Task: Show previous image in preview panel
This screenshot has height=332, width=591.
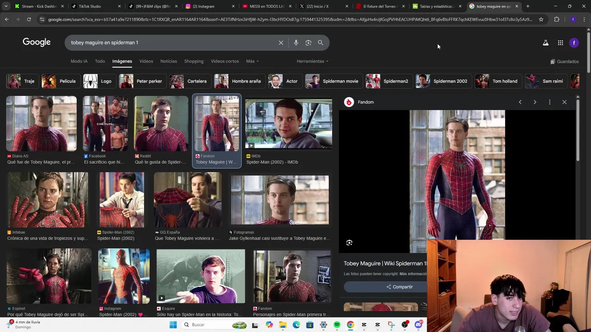Action: coord(520,102)
